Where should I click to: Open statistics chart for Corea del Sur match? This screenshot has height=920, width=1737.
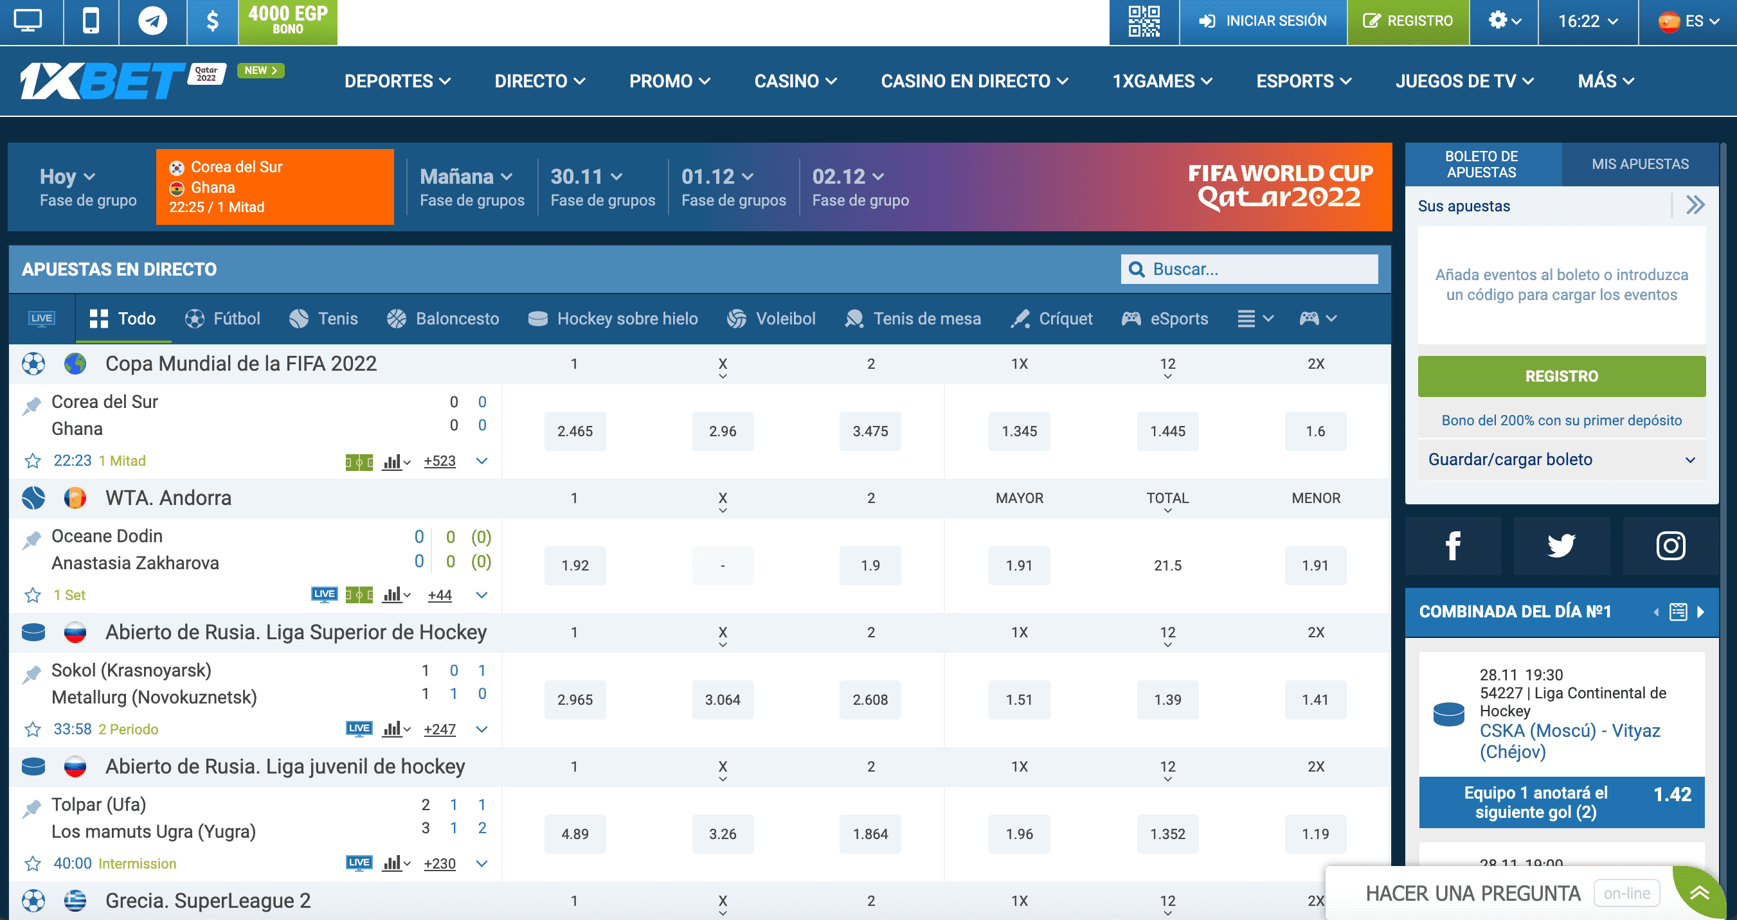pyautogui.click(x=396, y=462)
